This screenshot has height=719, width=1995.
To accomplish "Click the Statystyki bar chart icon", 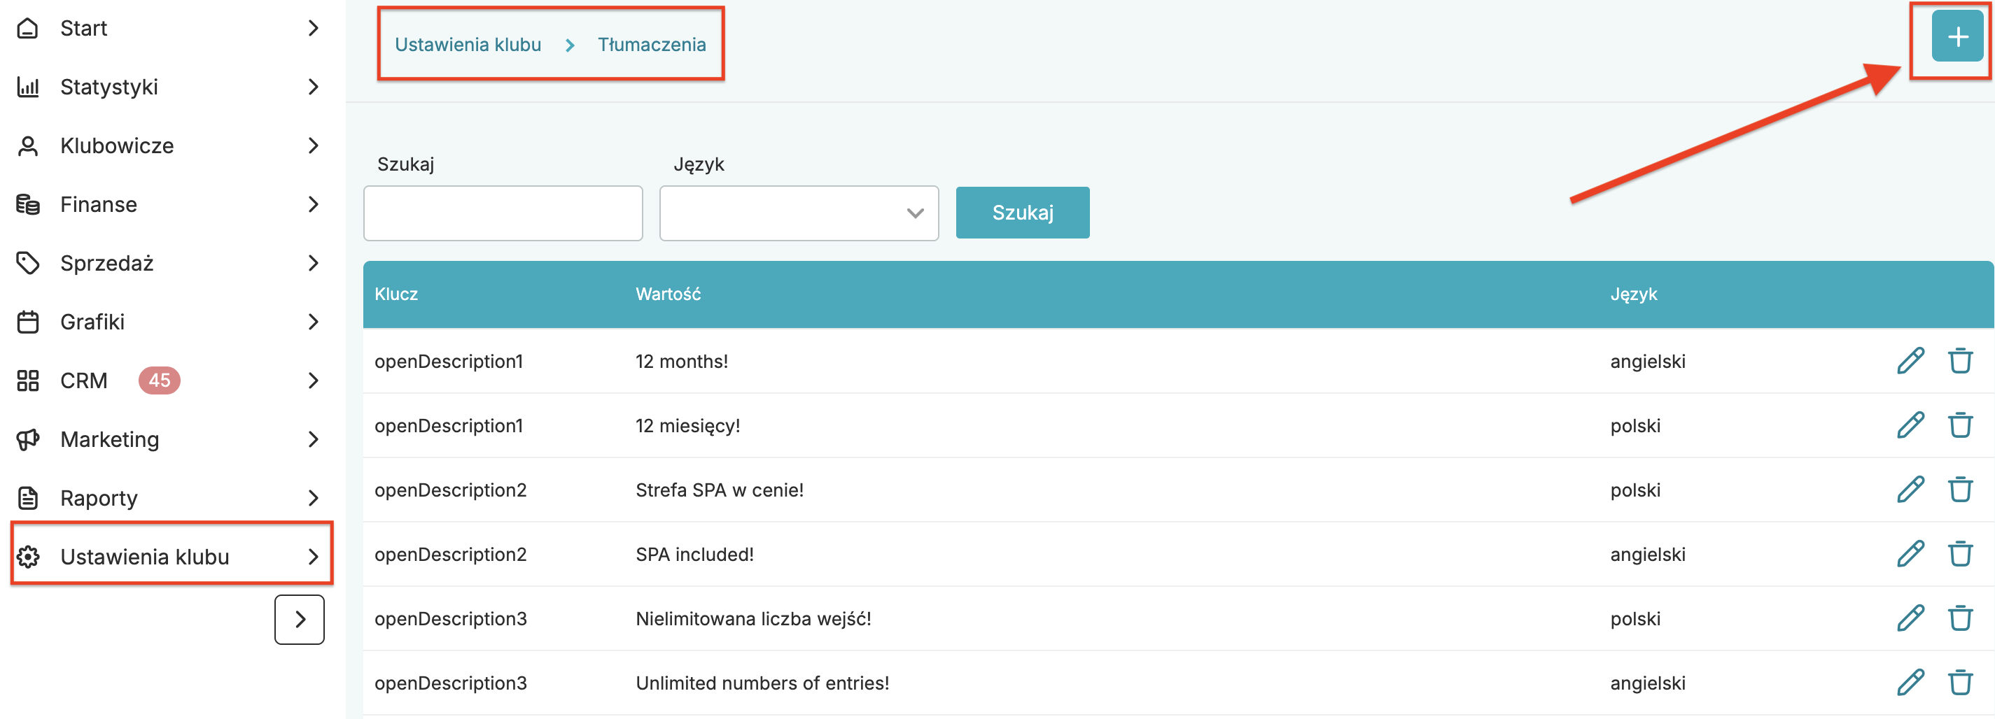I will pyautogui.click(x=28, y=87).
